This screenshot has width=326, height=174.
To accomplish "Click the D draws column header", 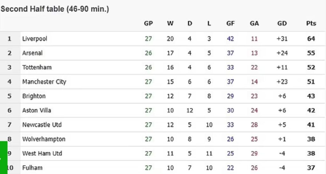I will [x=190, y=24].
